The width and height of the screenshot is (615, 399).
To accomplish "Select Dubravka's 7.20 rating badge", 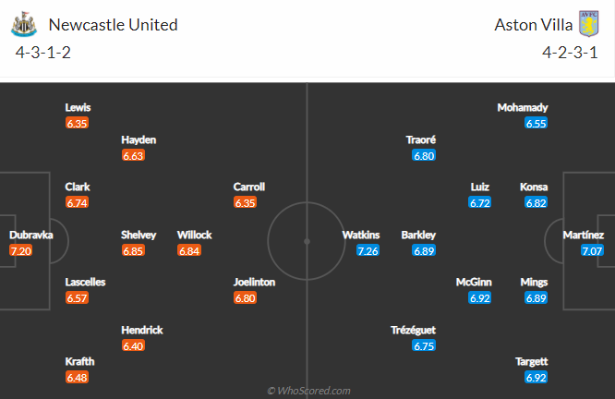I will (x=20, y=250).
